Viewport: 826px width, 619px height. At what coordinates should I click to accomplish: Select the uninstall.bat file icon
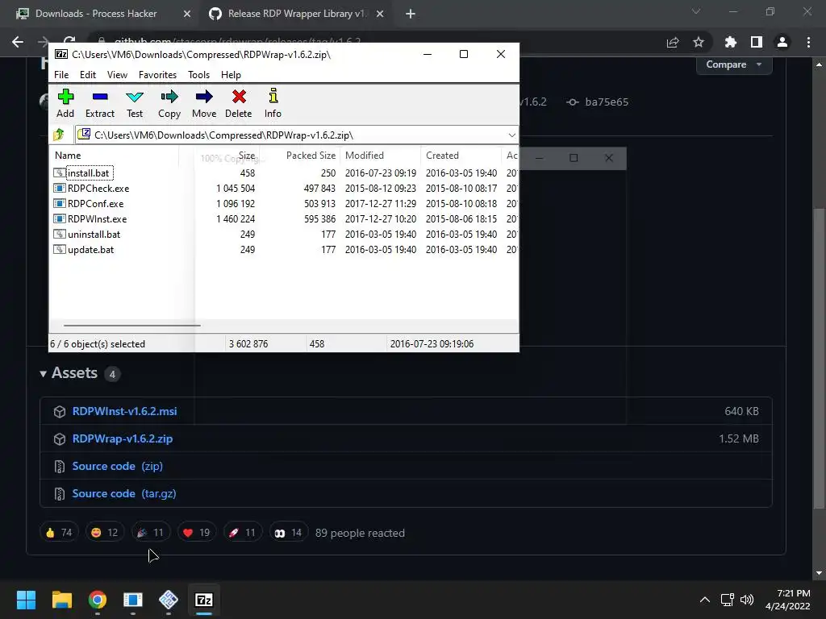pos(60,235)
